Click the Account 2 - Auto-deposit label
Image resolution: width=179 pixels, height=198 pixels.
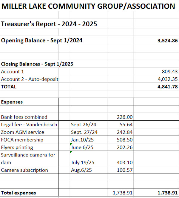(x=30, y=79)
